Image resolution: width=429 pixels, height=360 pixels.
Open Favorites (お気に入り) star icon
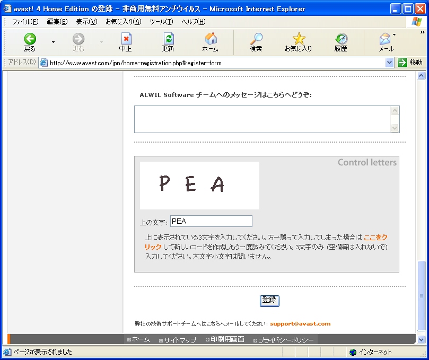coord(299,42)
